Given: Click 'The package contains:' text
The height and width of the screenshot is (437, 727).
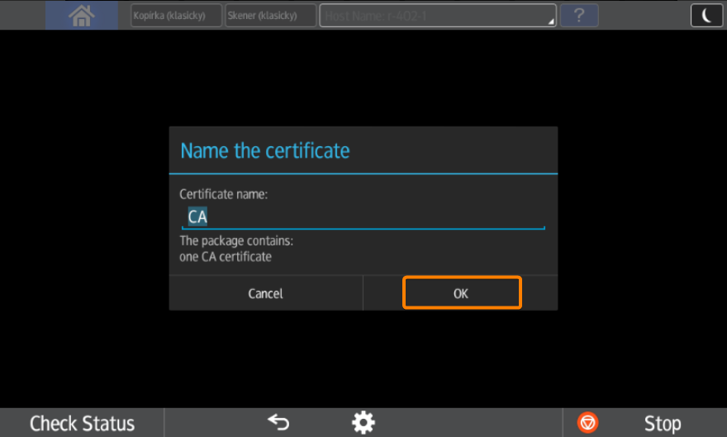Looking at the screenshot, I should [236, 241].
